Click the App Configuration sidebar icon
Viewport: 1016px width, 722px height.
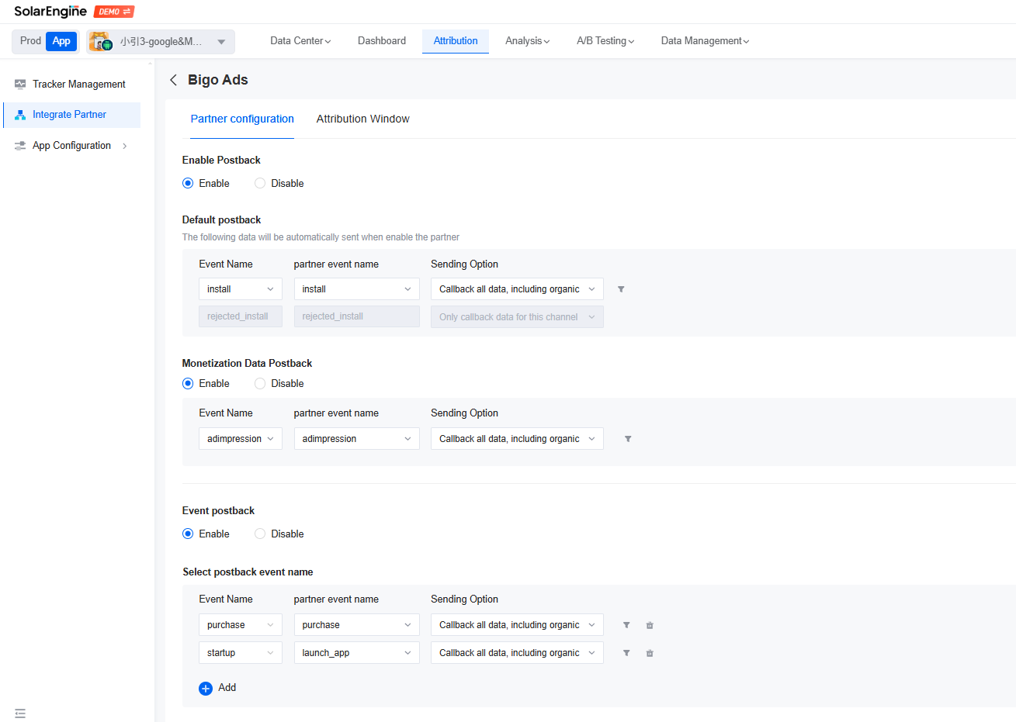19,145
